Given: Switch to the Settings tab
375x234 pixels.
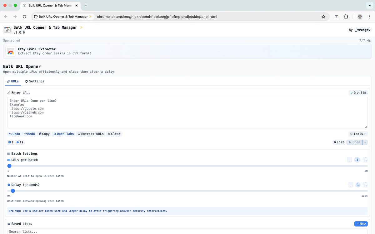Looking at the screenshot, I should [34, 81].
